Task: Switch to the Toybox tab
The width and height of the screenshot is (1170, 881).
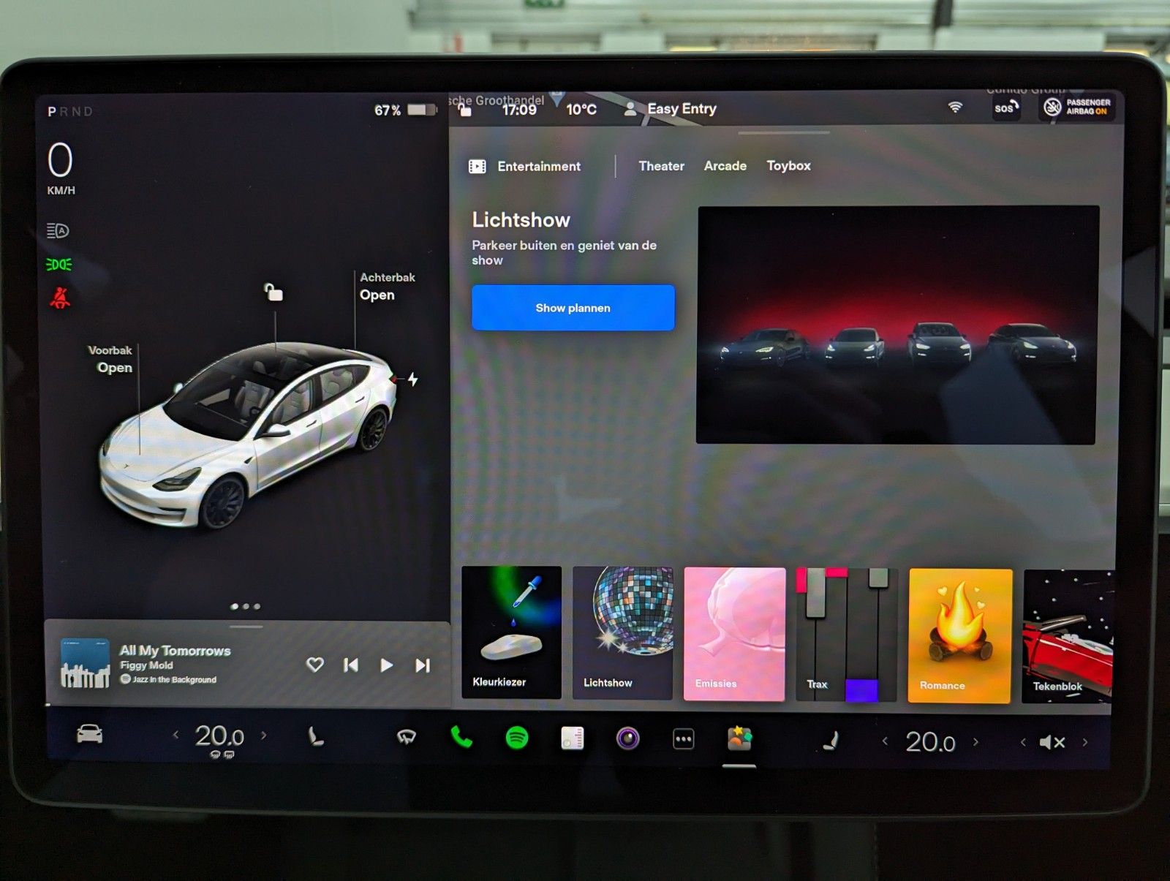Action: tap(788, 166)
